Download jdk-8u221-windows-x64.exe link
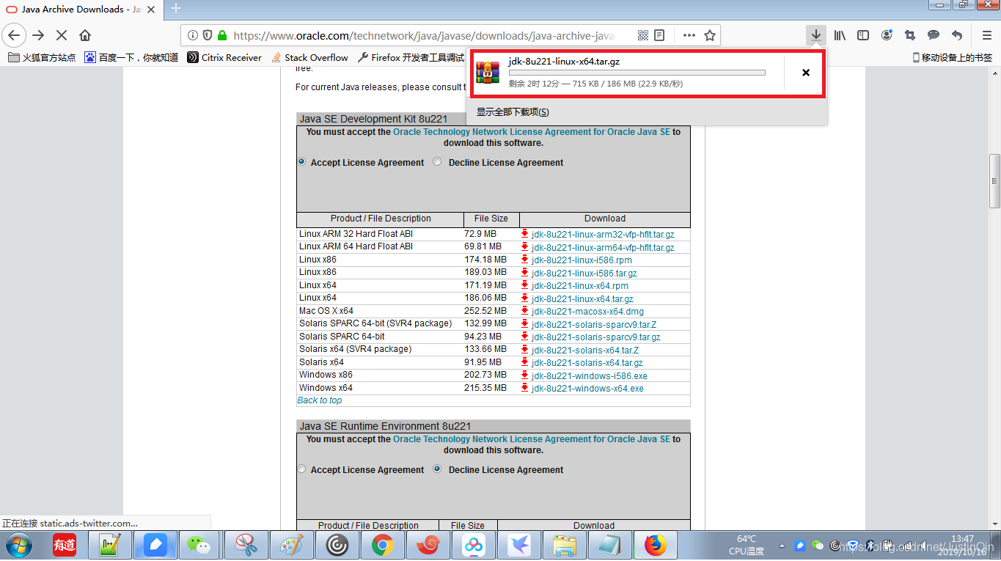Screen dimensions: 1001x561 (587, 389)
